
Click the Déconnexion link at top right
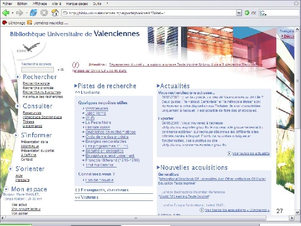coord(288,36)
